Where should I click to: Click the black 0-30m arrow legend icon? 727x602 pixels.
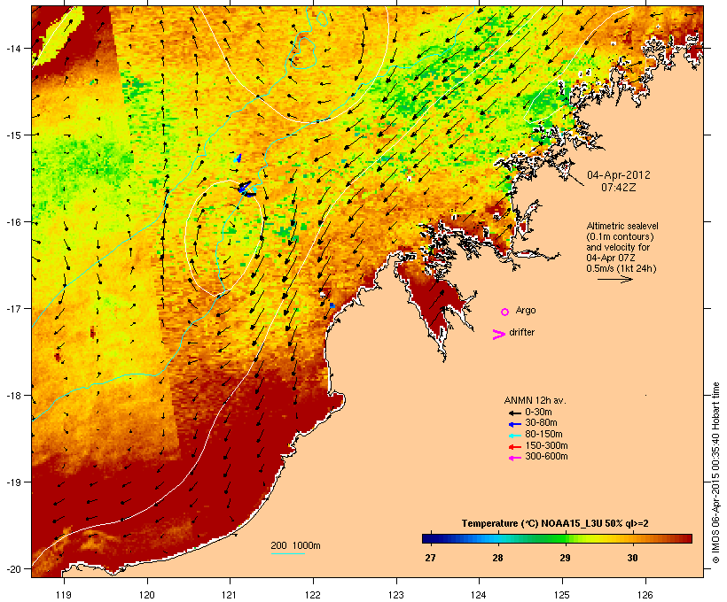(514, 413)
